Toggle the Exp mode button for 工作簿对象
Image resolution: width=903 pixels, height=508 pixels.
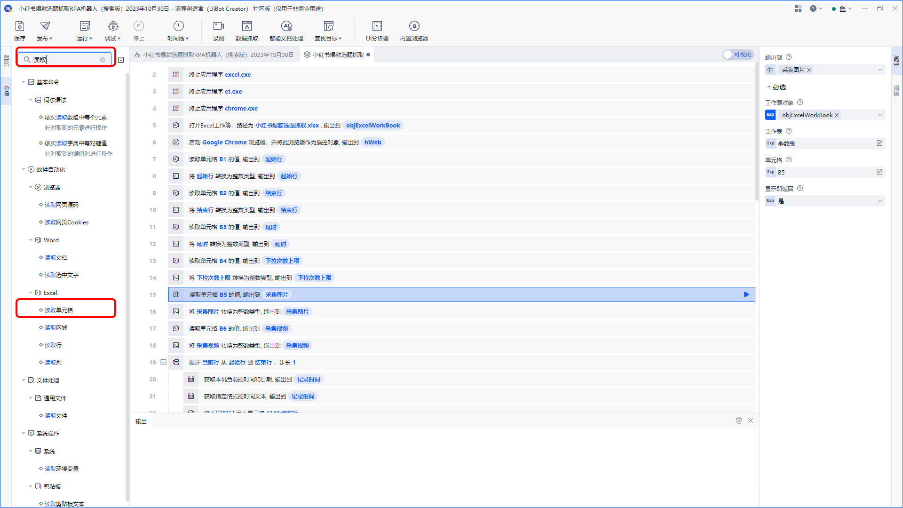tap(770, 115)
